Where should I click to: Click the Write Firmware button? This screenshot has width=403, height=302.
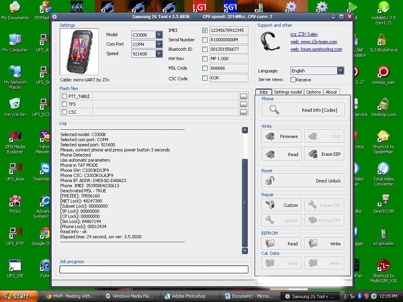tap(281, 136)
